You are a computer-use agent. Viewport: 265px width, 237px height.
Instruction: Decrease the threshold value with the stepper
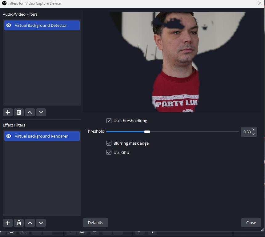(254, 134)
